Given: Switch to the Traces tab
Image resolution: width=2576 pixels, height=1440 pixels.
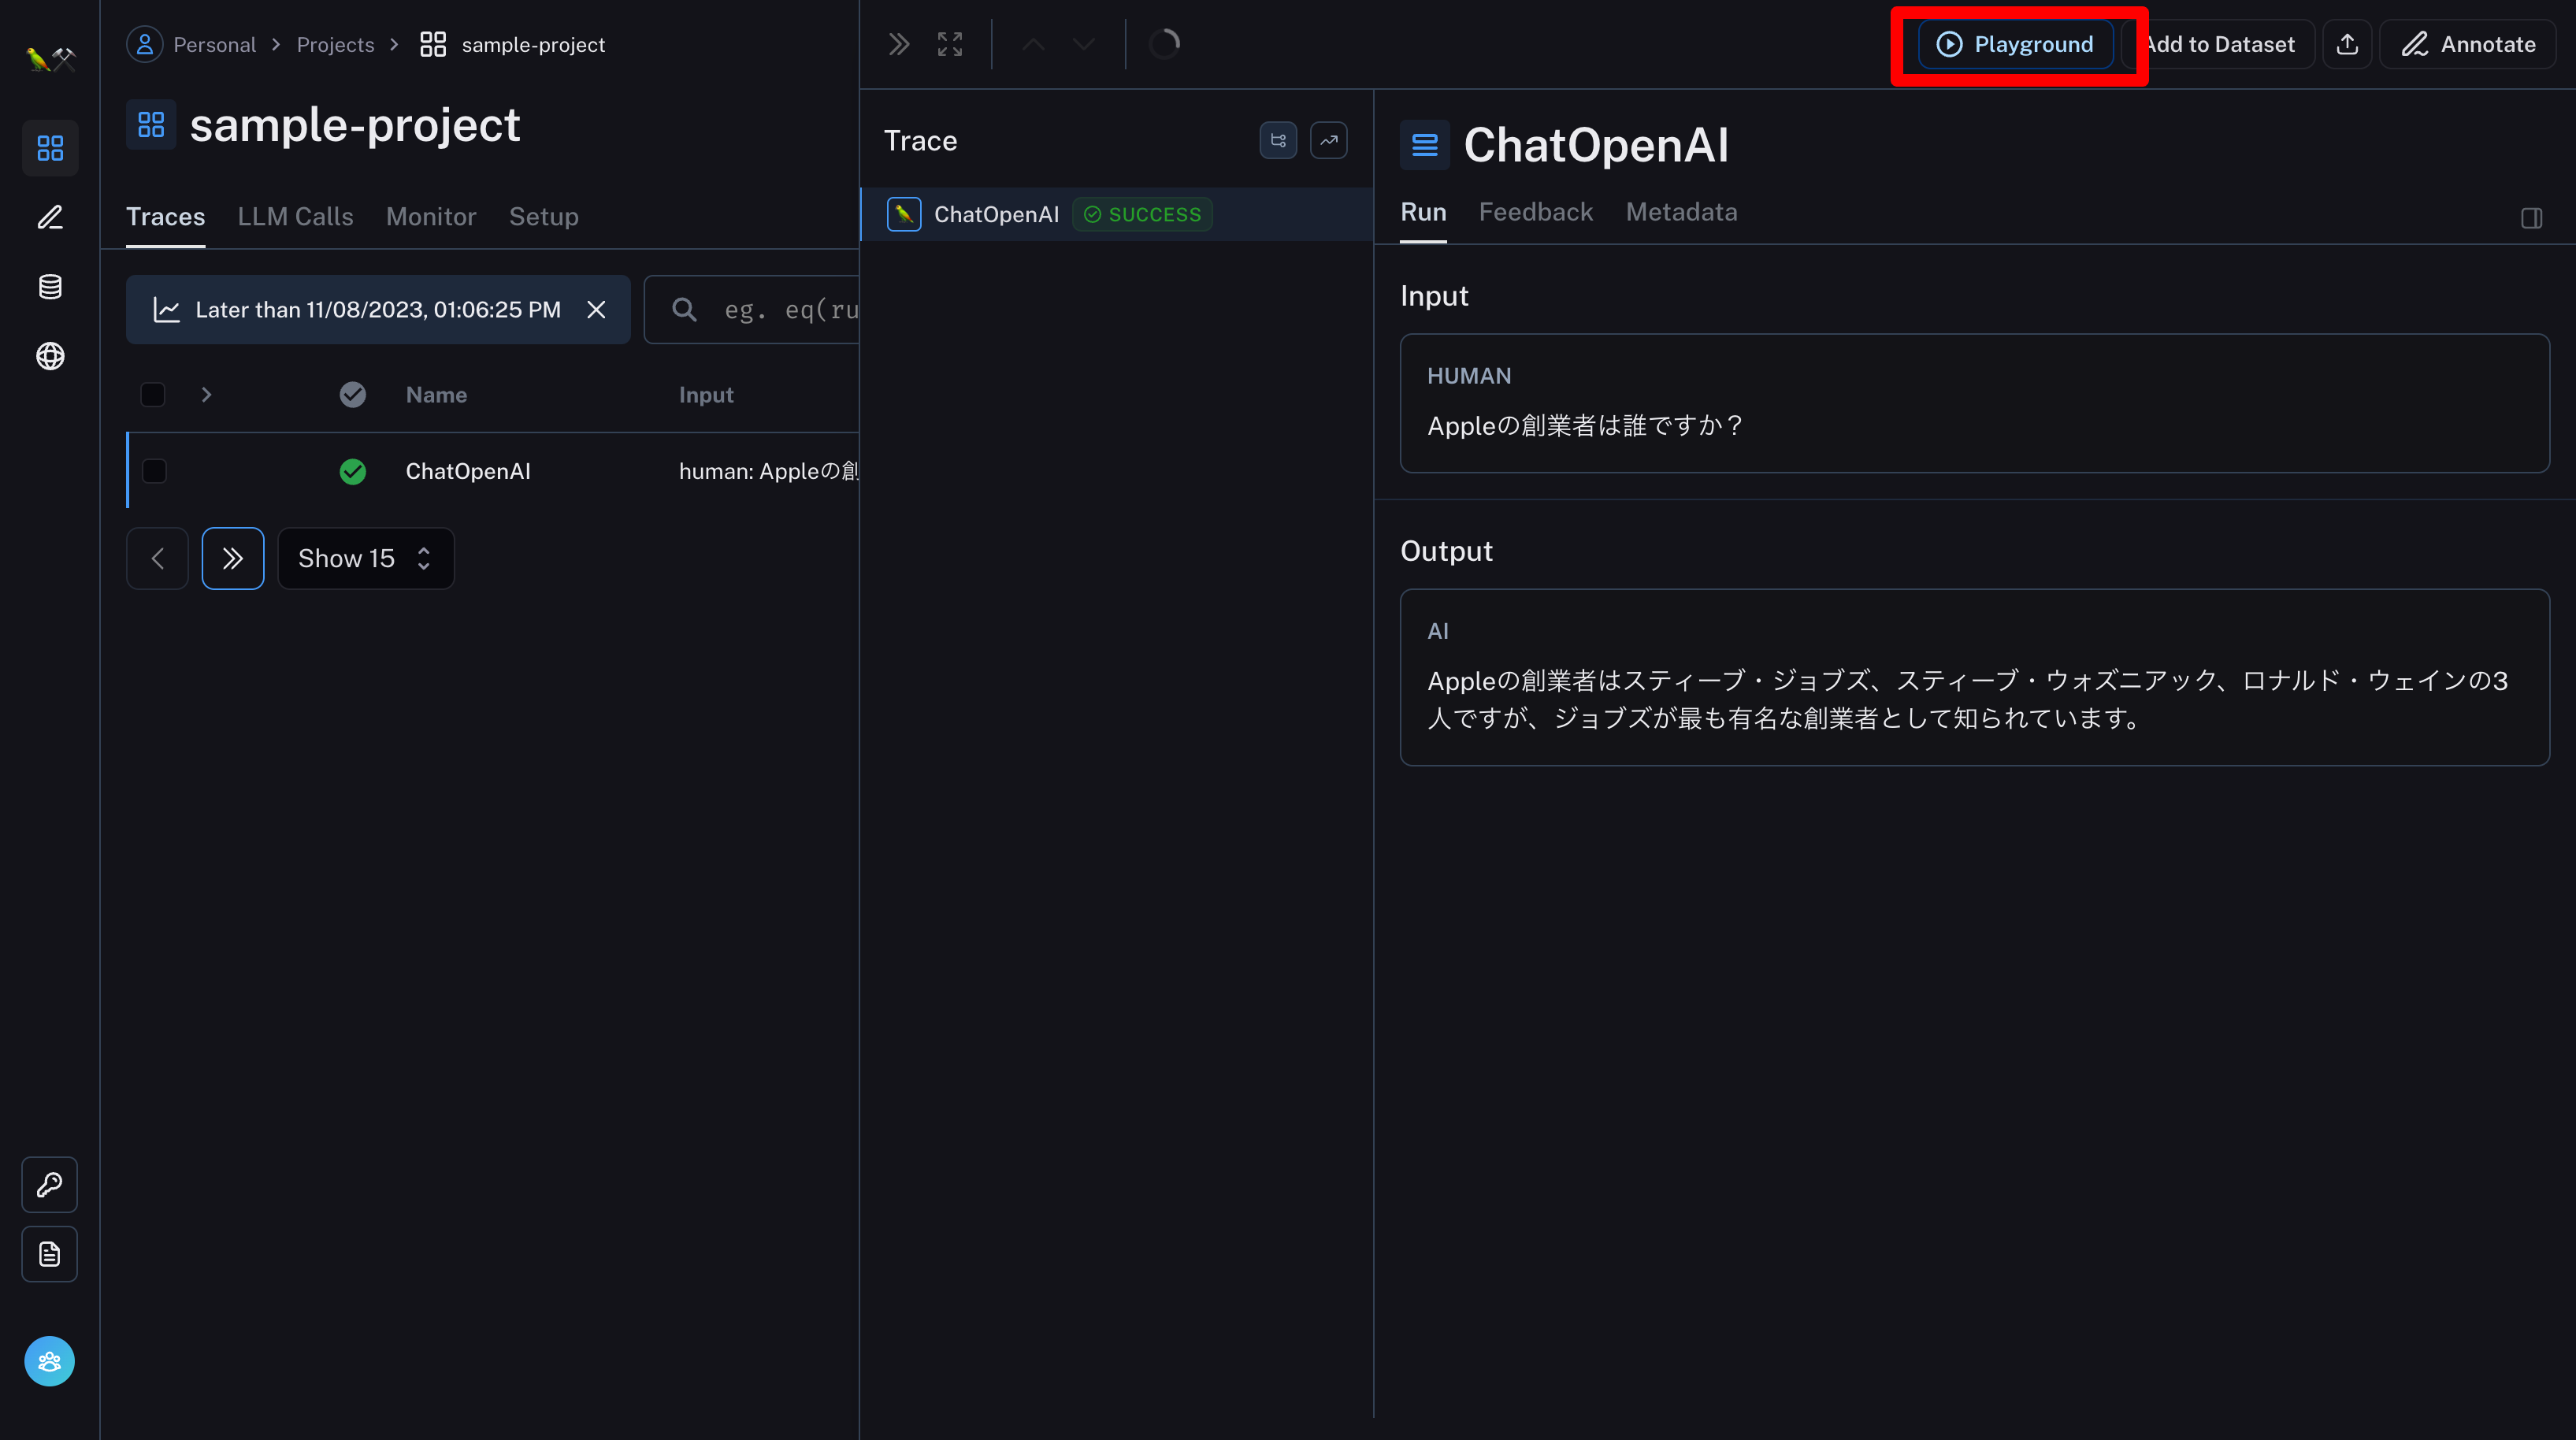Looking at the screenshot, I should pos(165,216).
